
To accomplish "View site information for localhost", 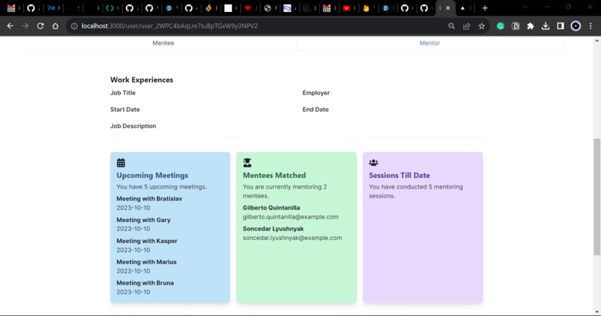I will [x=74, y=26].
